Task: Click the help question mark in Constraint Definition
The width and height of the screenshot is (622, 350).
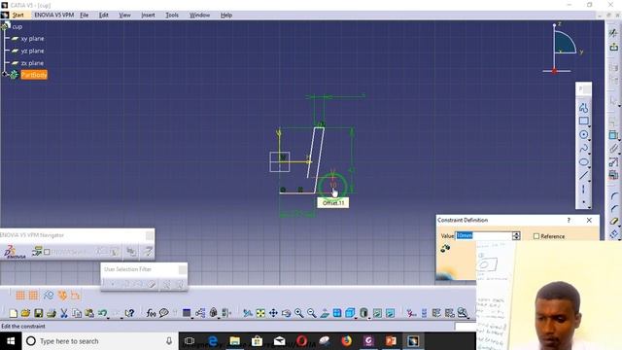Action: pos(569,220)
